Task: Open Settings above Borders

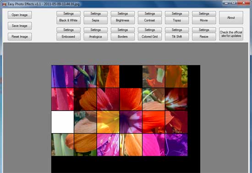Action: [123, 30]
